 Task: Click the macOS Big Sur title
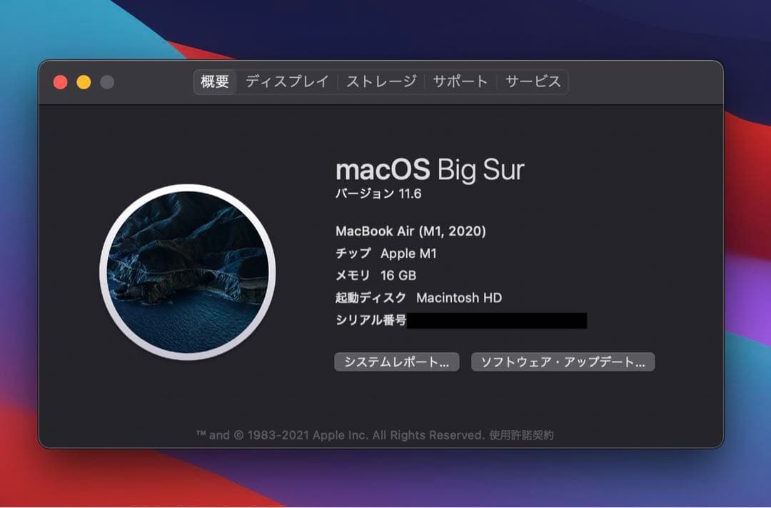click(430, 170)
